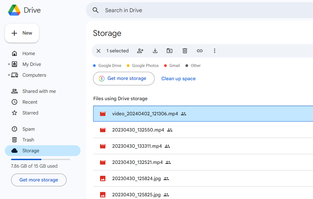
Task: Click the trash icon to delete selection
Action: (x=185, y=51)
